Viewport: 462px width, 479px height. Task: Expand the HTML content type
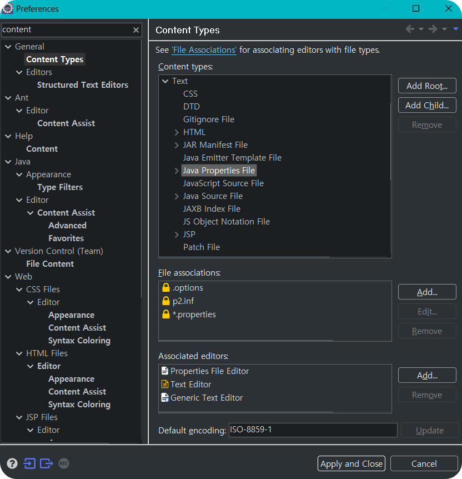click(177, 132)
